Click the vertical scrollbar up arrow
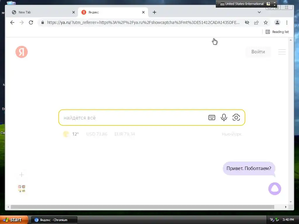Image resolution: width=299 pixels, height=224 pixels. pos(291,40)
